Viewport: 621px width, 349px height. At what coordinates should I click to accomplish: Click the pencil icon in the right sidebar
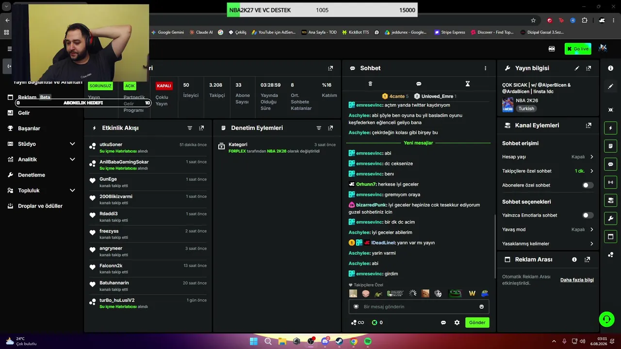[x=610, y=86]
